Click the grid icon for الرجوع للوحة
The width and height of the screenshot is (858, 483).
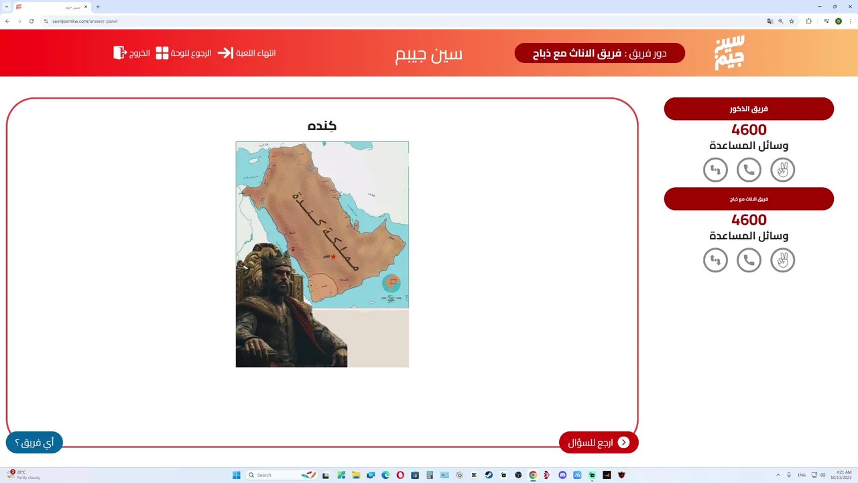coord(162,52)
